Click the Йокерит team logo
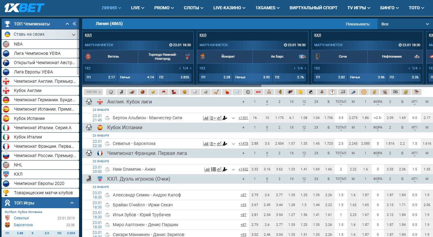Image resolution: width=433 pixels, height=237 pixels. [203, 56]
